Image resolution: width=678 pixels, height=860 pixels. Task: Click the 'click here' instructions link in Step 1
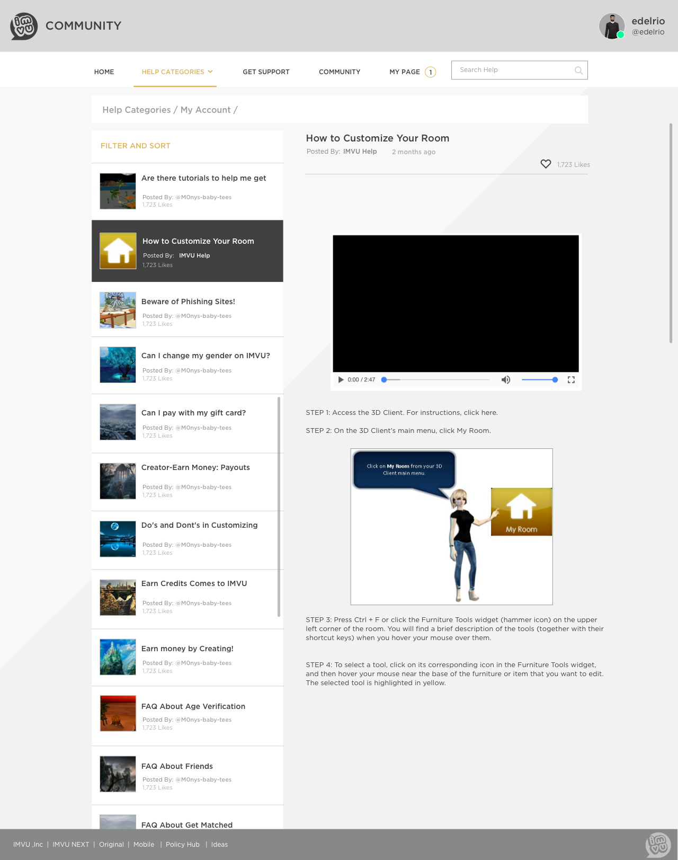(480, 413)
